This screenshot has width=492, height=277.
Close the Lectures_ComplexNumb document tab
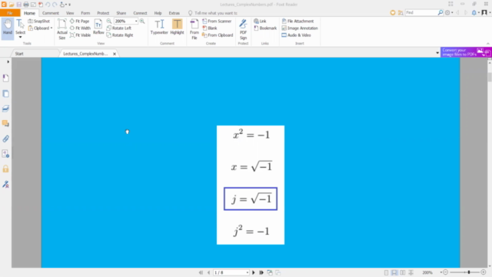point(115,54)
